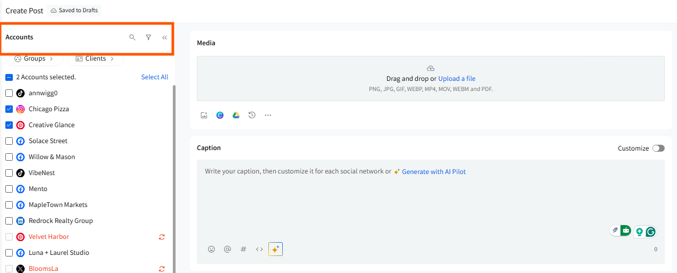Open the accounts filter icon
677x273 pixels.
148,37
